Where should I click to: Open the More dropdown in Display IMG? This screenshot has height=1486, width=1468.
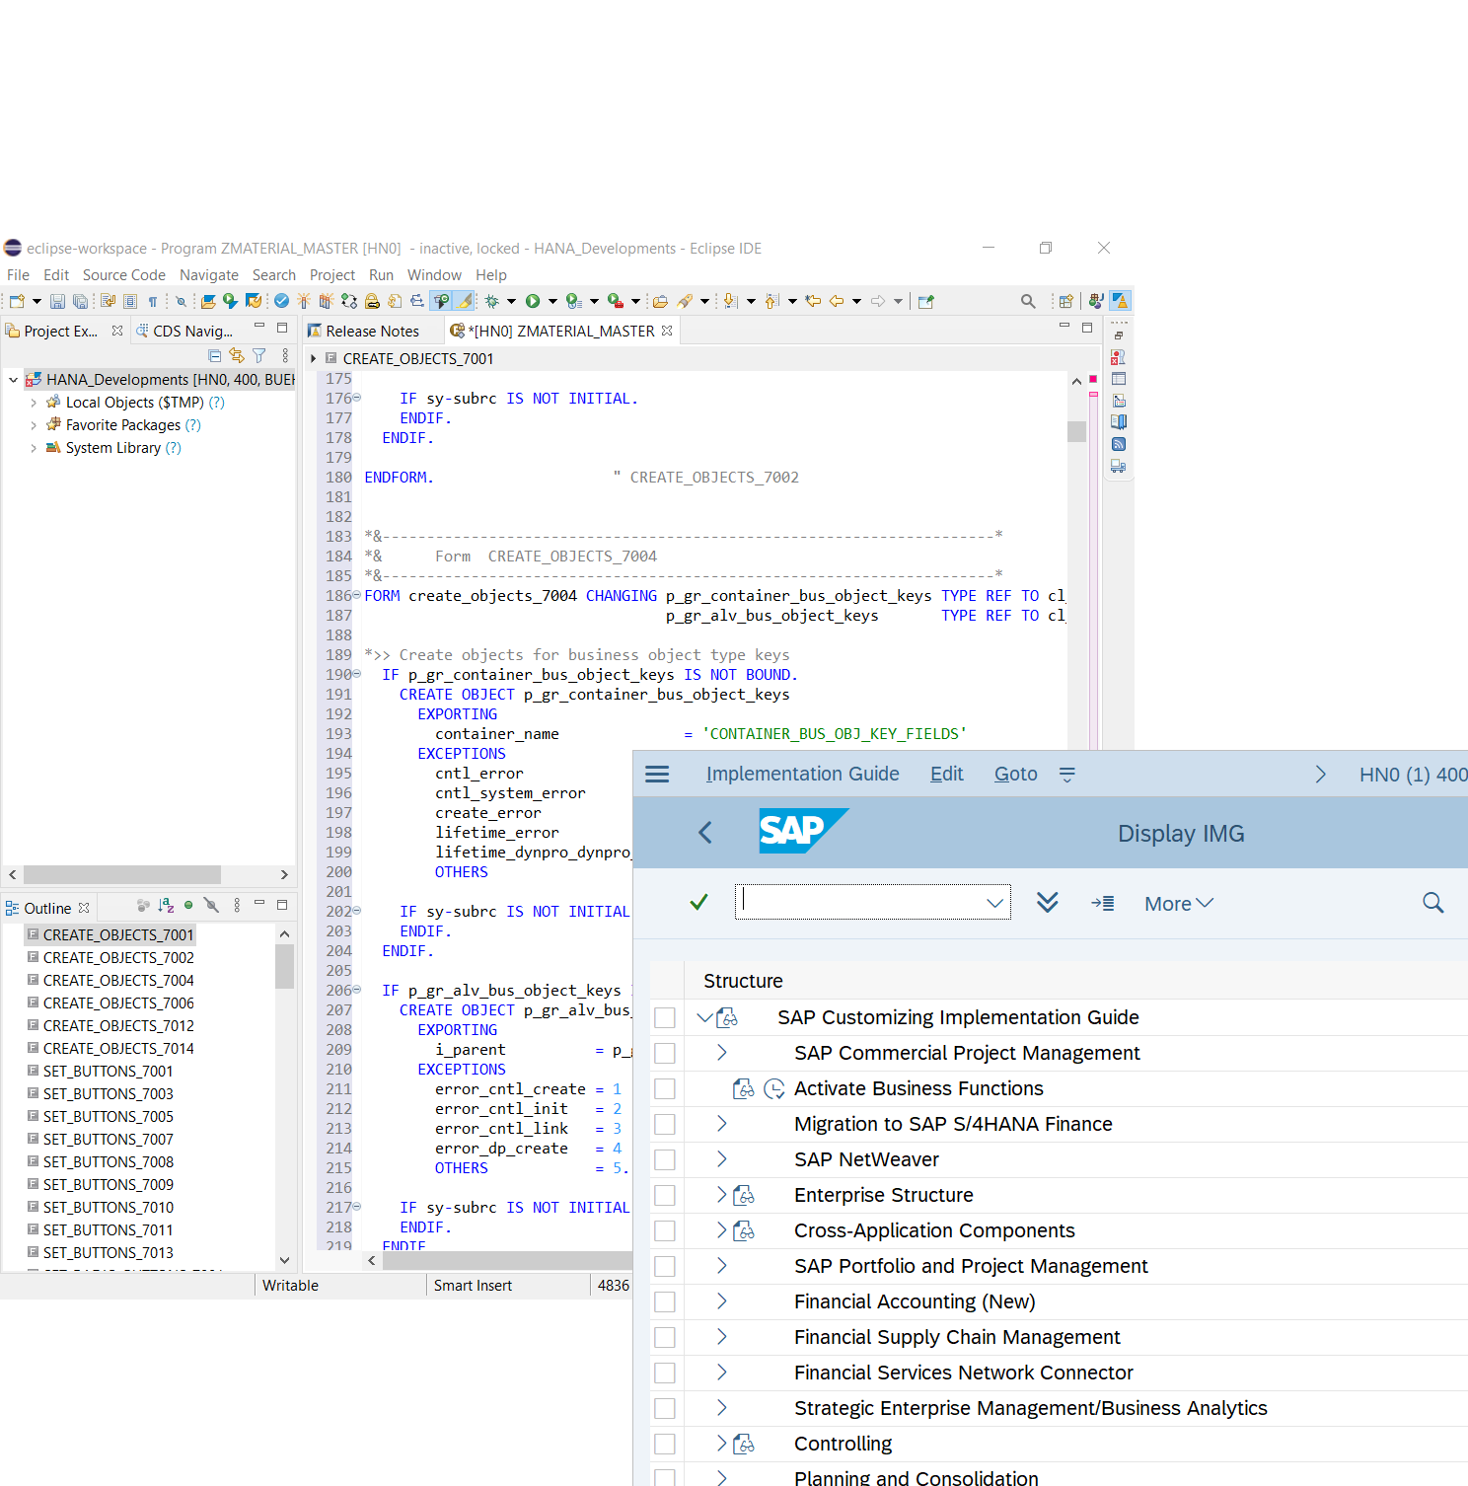pyautogui.click(x=1179, y=904)
